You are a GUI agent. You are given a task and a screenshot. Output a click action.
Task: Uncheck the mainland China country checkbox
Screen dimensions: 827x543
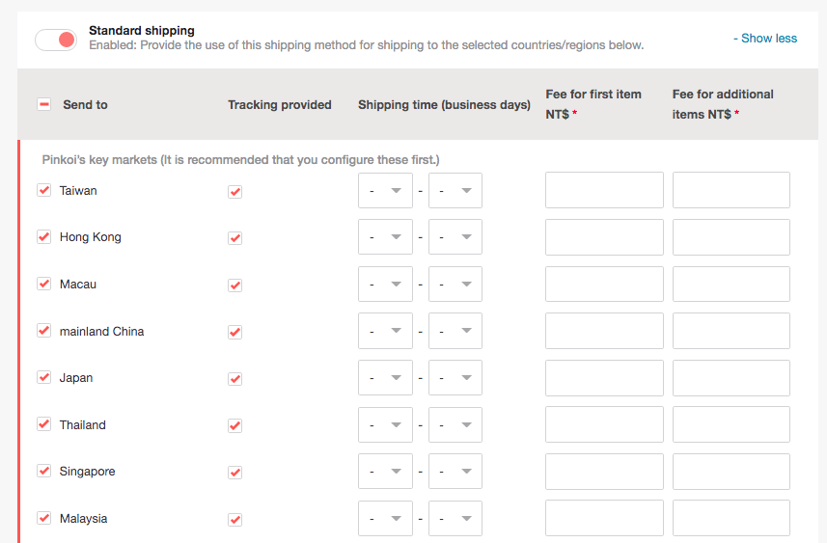(x=43, y=330)
